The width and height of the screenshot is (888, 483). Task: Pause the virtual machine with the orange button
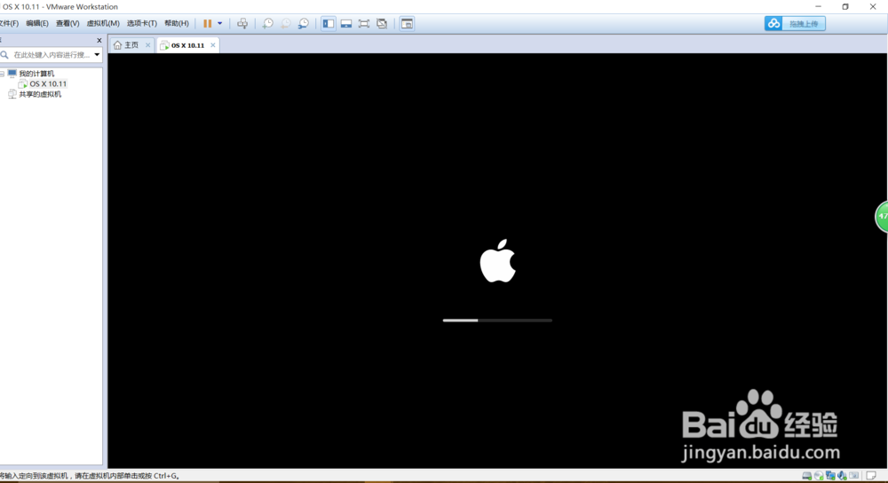(207, 23)
